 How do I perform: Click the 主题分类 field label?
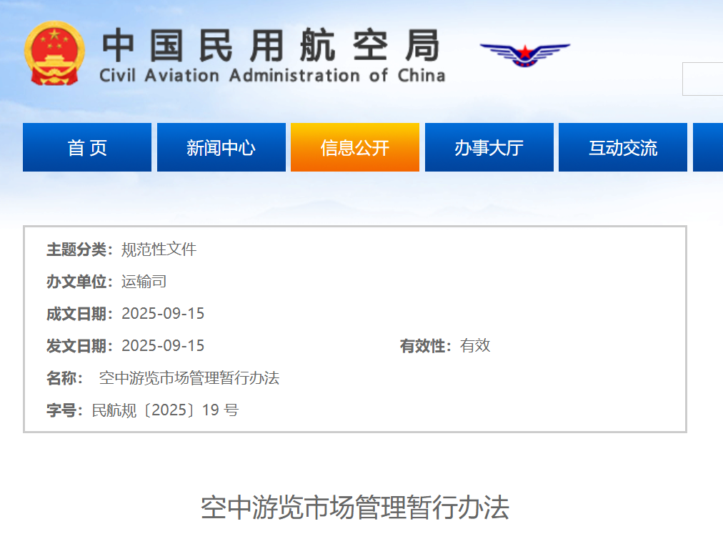pyautogui.click(x=76, y=249)
